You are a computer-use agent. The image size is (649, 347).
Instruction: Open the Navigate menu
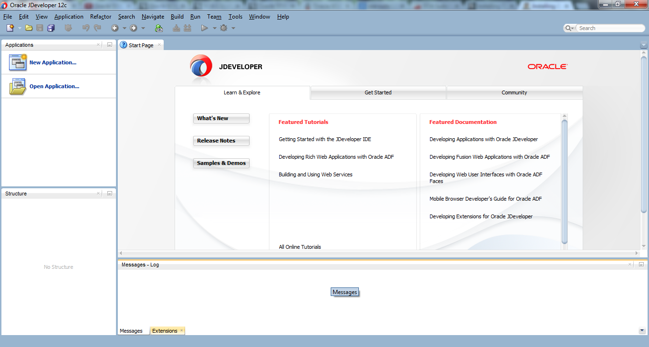click(153, 17)
